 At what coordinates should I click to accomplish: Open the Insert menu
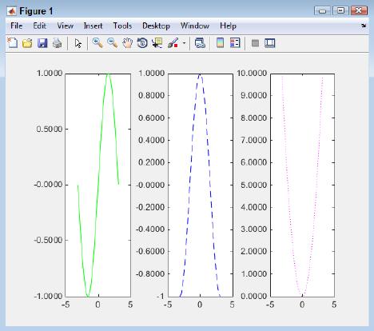pos(93,26)
